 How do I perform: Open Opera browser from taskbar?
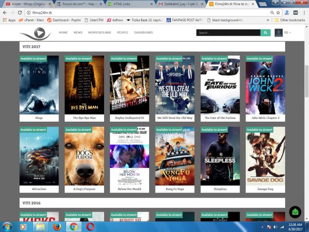click(90, 227)
